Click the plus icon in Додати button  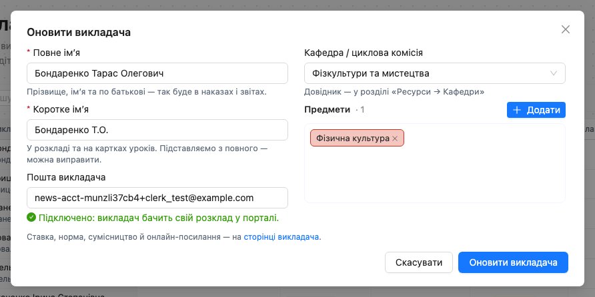[x=517, y=110]
